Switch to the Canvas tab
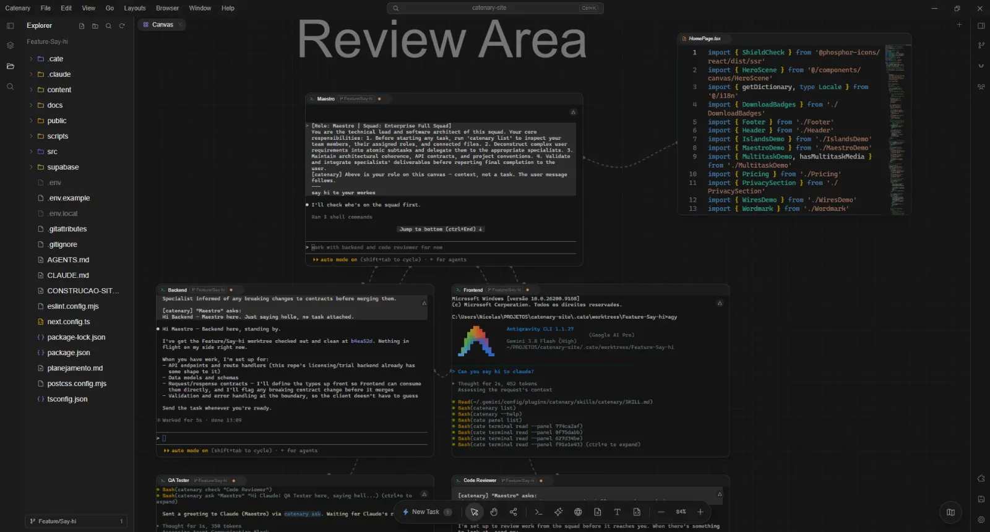The width and height of the screenshot is (990, 532). pos(162,25)
